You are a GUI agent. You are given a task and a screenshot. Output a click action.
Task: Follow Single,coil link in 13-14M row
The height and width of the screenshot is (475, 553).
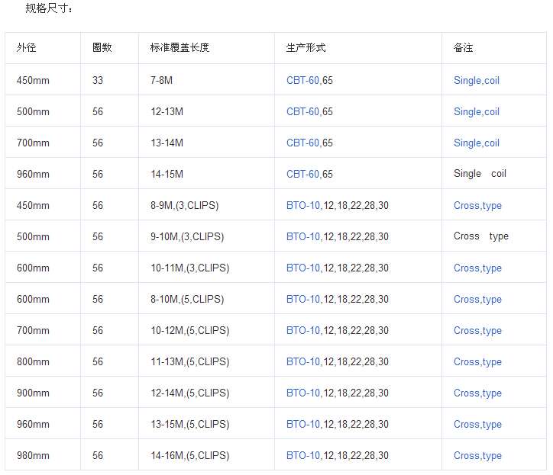click(477, 143)
